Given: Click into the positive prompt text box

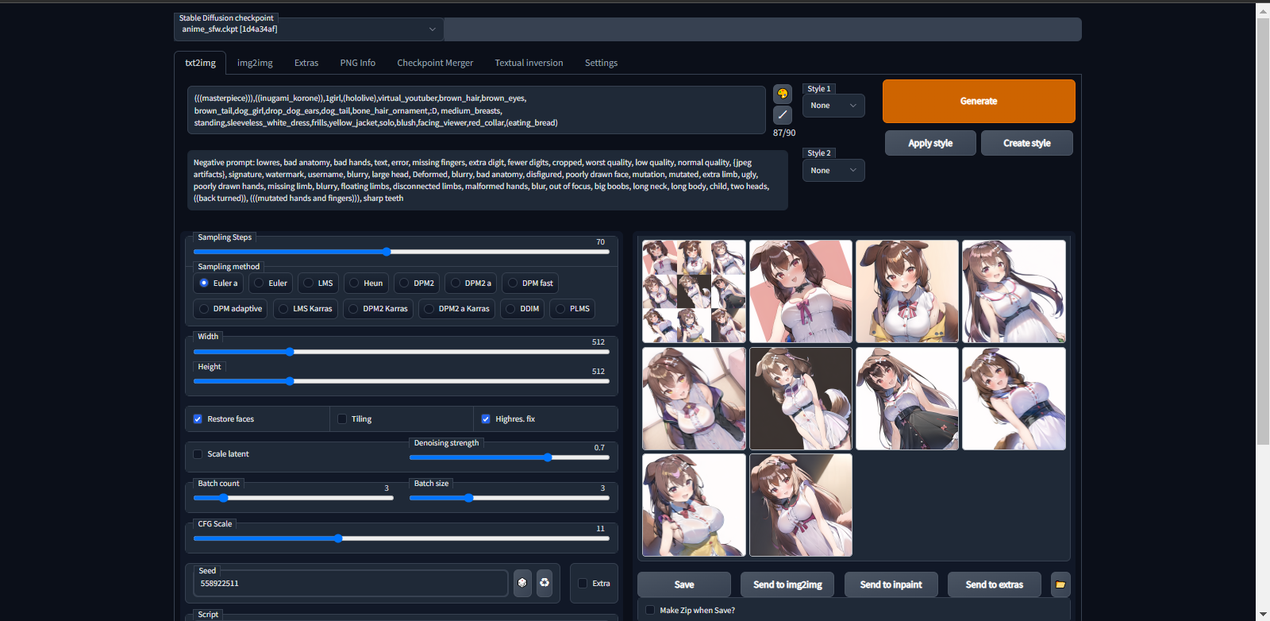Looking at the screenshot, I should point(476,110).
